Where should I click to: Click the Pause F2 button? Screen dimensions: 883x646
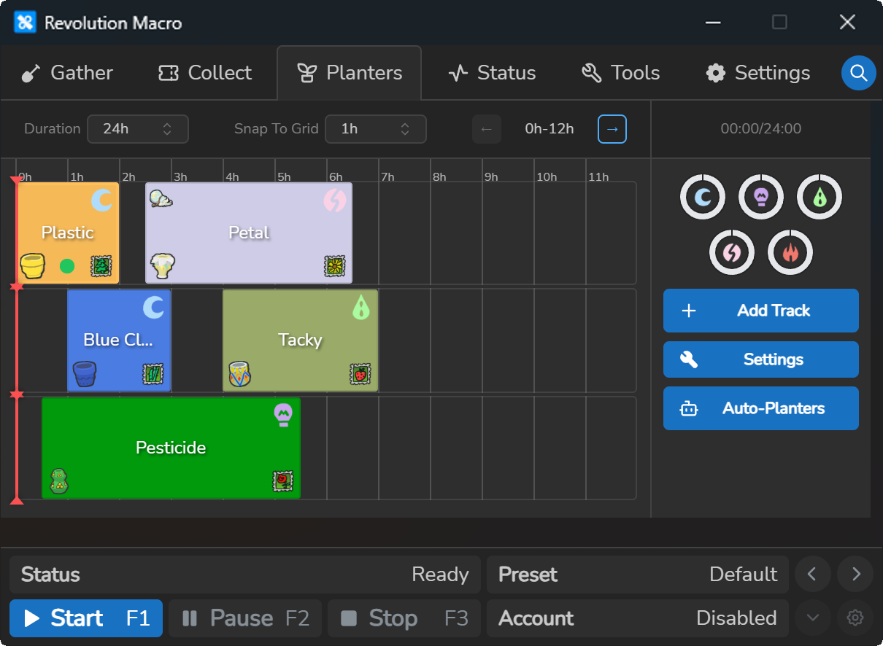pos(245,618)
